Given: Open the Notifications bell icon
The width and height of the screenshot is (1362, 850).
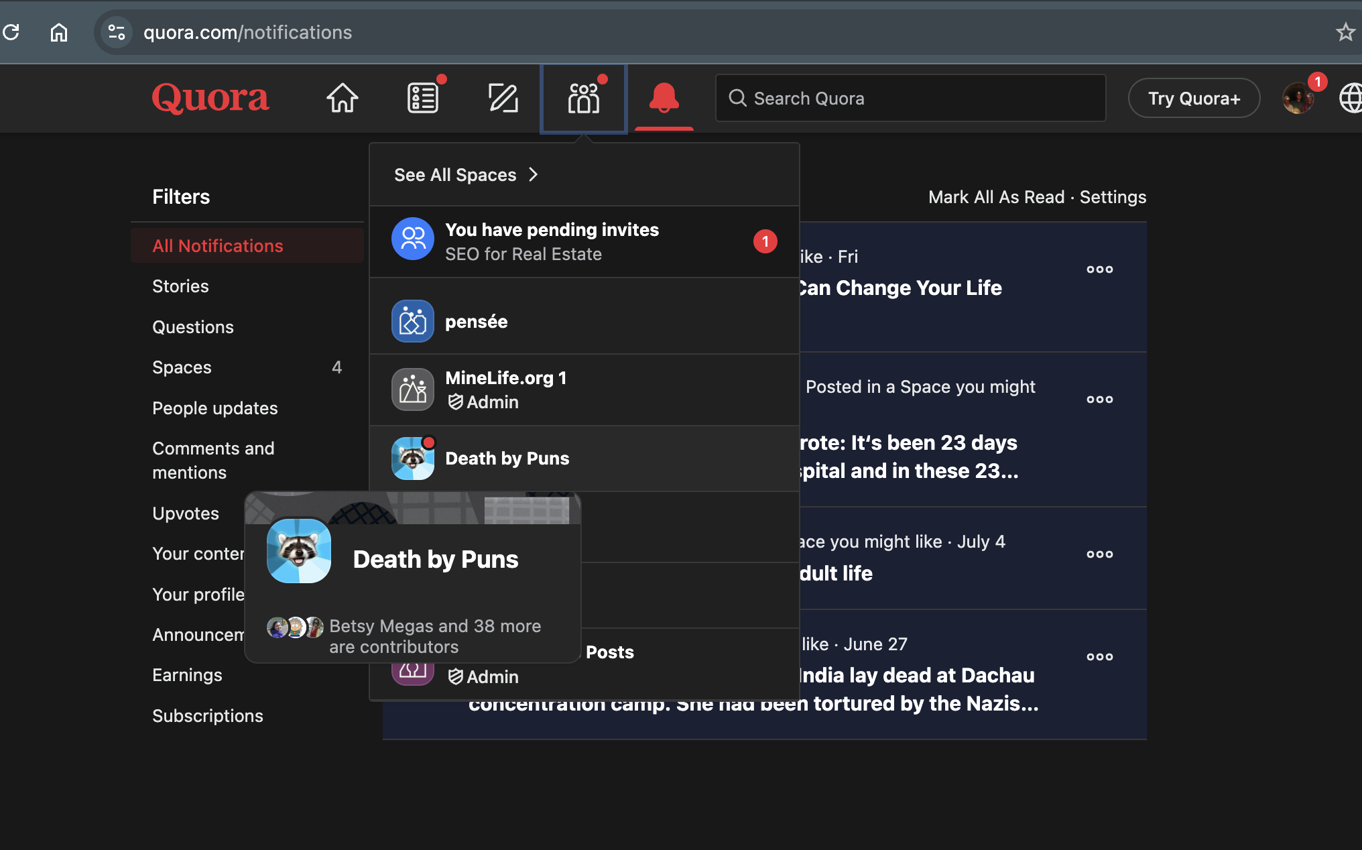Looking at the screenshot, I should (664, 98).
